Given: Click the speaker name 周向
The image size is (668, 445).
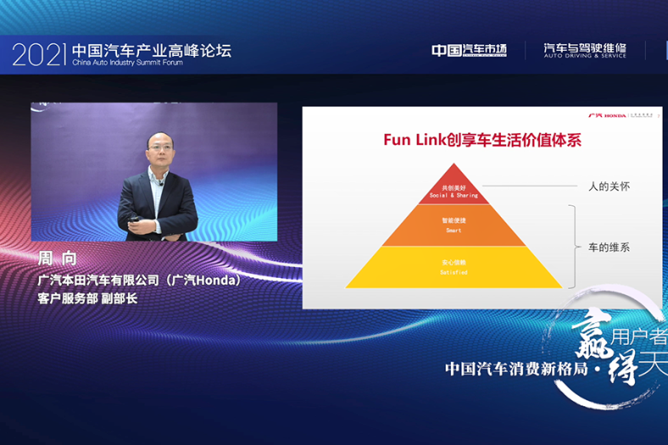Looking at the screenshot, I should (57, 258).
